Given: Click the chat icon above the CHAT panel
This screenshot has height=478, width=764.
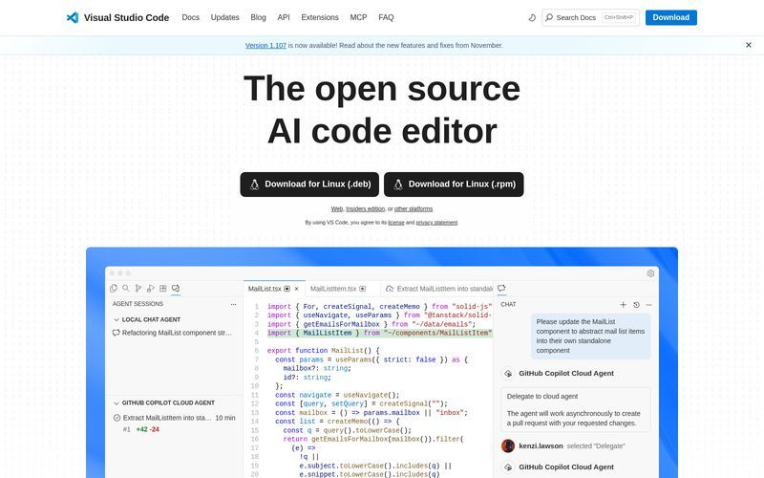Looking at the screenshot, I should pos(501,289).
